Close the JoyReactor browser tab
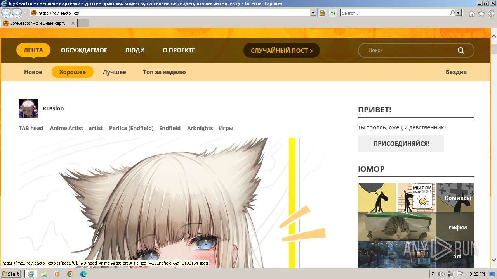 (x=73, y=23)
